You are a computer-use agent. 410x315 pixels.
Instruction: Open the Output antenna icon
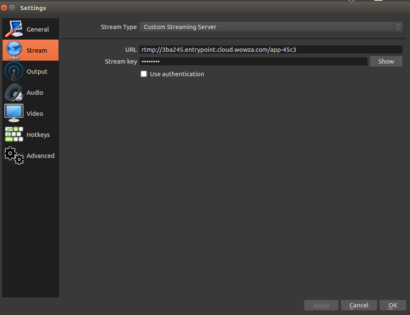[x=13, y=71]
